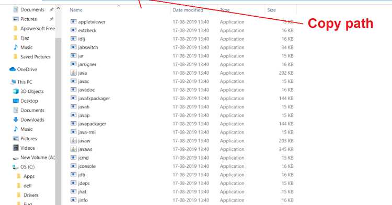
Task: Select the appletviewer file icon
Action: (73, 22)
